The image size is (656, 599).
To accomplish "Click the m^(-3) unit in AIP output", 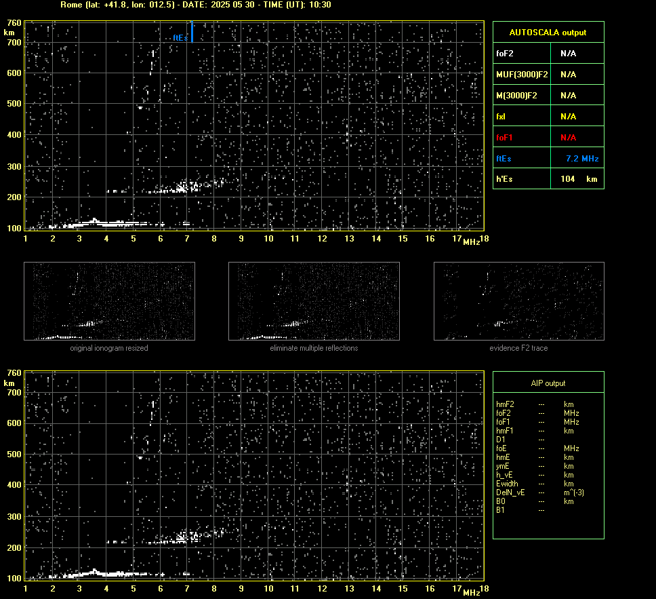I will tap(574, 492).
